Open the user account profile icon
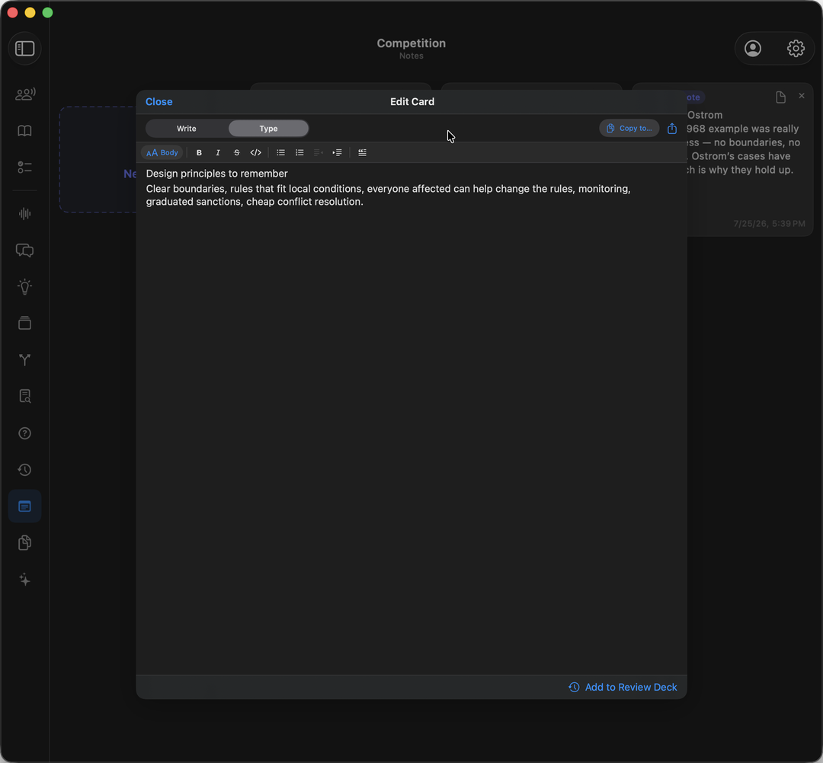 (x=753, y=49)
